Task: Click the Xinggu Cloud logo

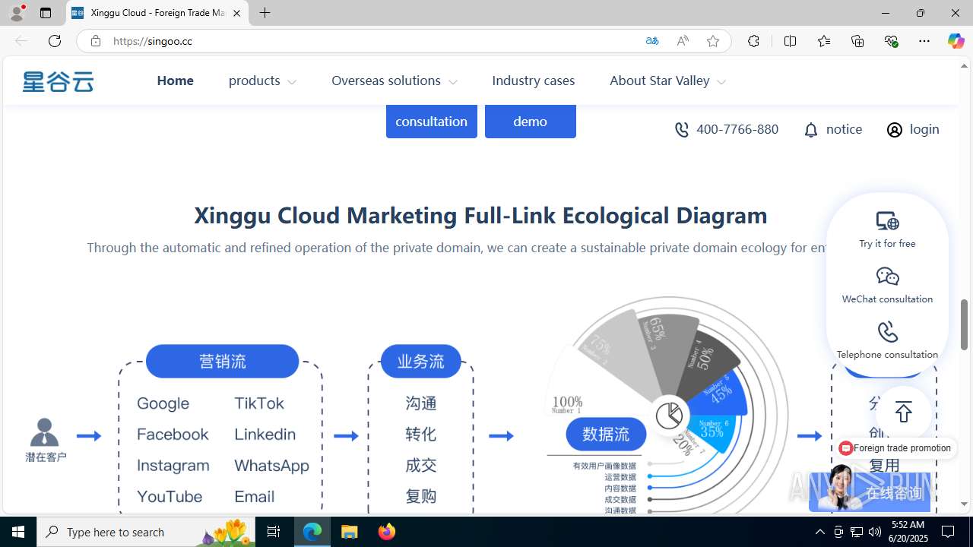Action: point(58,81)
